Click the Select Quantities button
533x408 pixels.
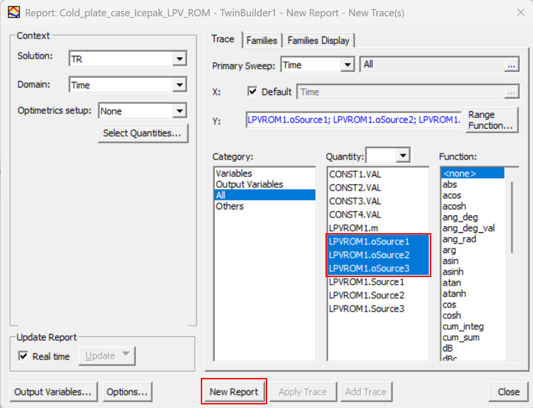pos(143,133)
